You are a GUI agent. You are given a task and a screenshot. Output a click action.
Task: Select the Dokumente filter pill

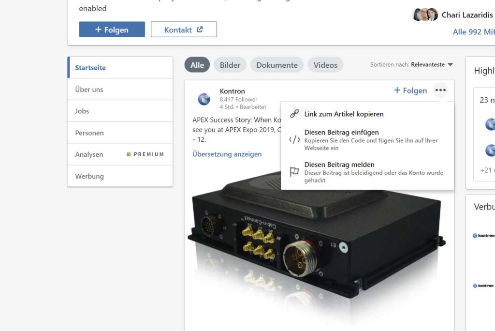(277, 65)
